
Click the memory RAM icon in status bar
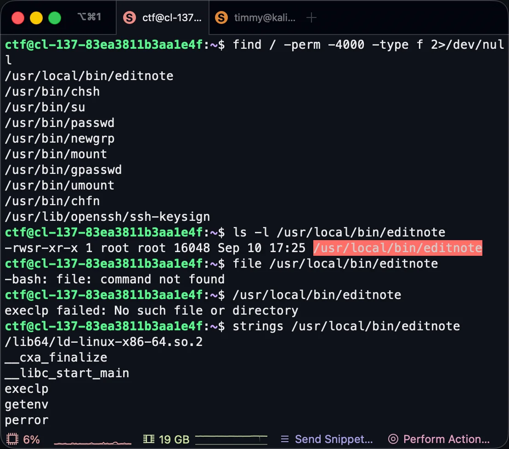tap(149, 439)
